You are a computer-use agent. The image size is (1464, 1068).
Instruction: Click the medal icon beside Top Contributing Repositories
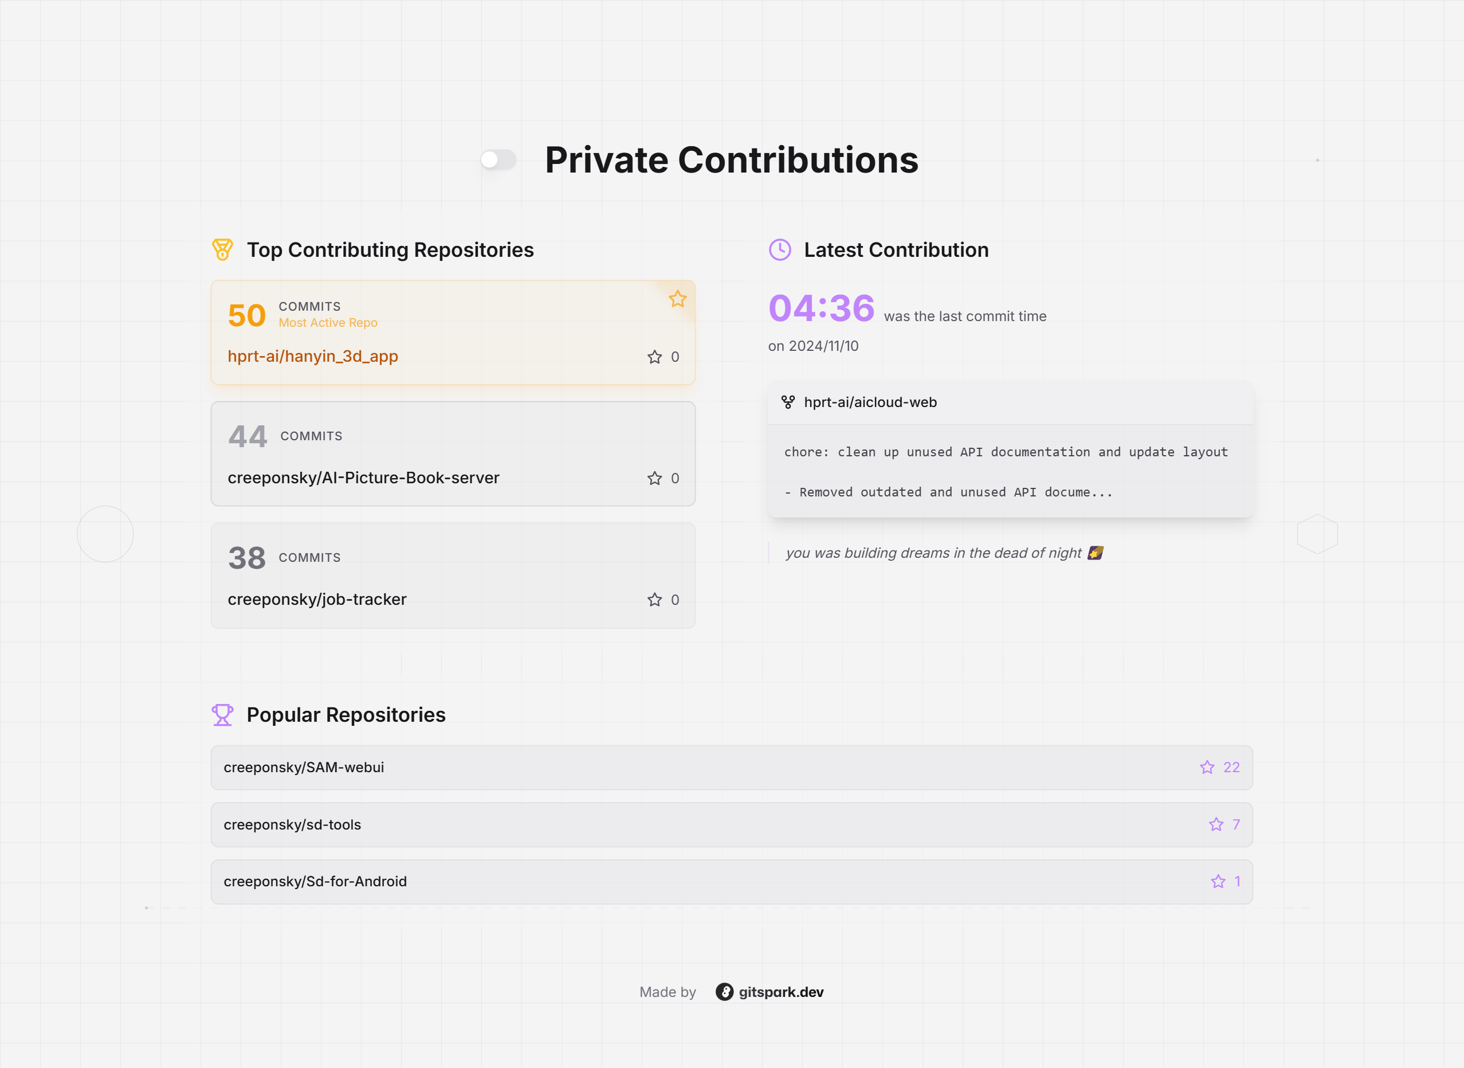point(222,249)
